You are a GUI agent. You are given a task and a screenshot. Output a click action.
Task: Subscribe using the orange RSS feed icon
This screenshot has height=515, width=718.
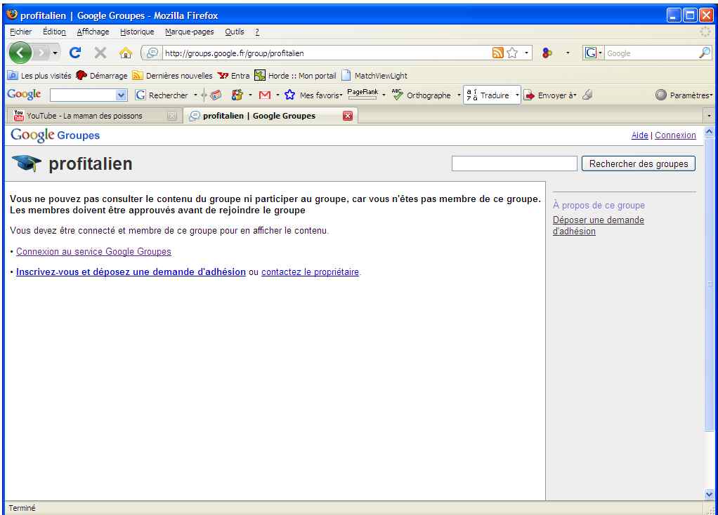tap(497, 53)
